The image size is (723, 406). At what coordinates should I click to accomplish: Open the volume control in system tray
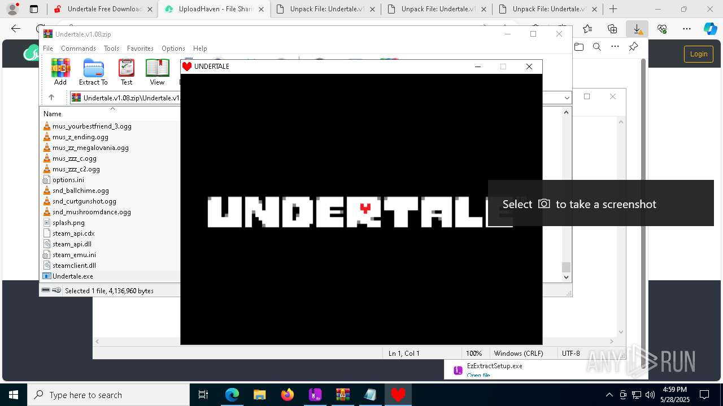coord(650,395)
